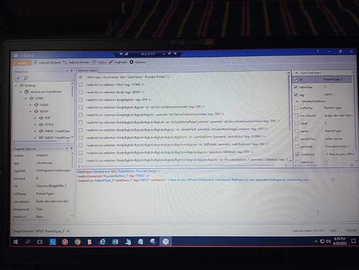This screenshot has width=359, height=270.
Task: Collapse the chrome.exe SubsHome tree node
Action: tap(20, 92)
